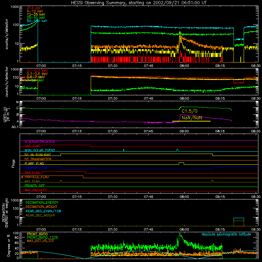Click the REAR_DEC_CHAN/128 legend label
Screen dimensions: 262x262
point(43,211)
